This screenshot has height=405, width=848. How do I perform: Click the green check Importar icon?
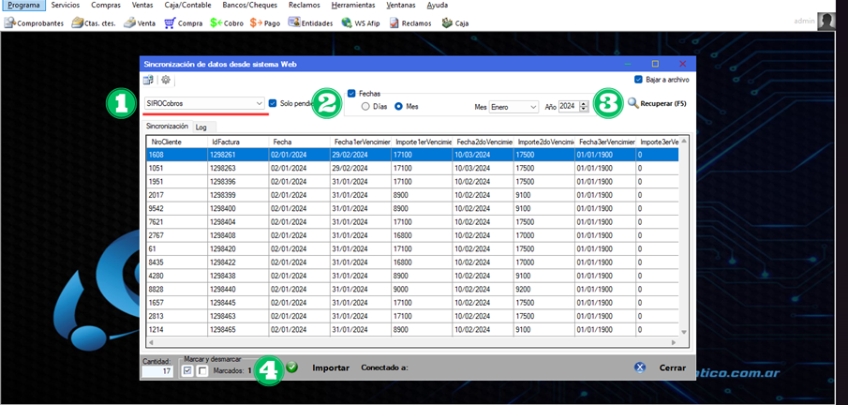[292, 367]
